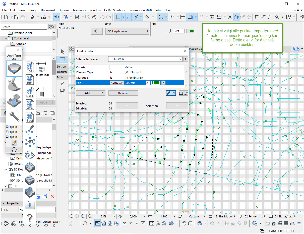Screen dimensions: 304x234
Task: Open the Twinmotion 2020 menu
Action: 140,10
